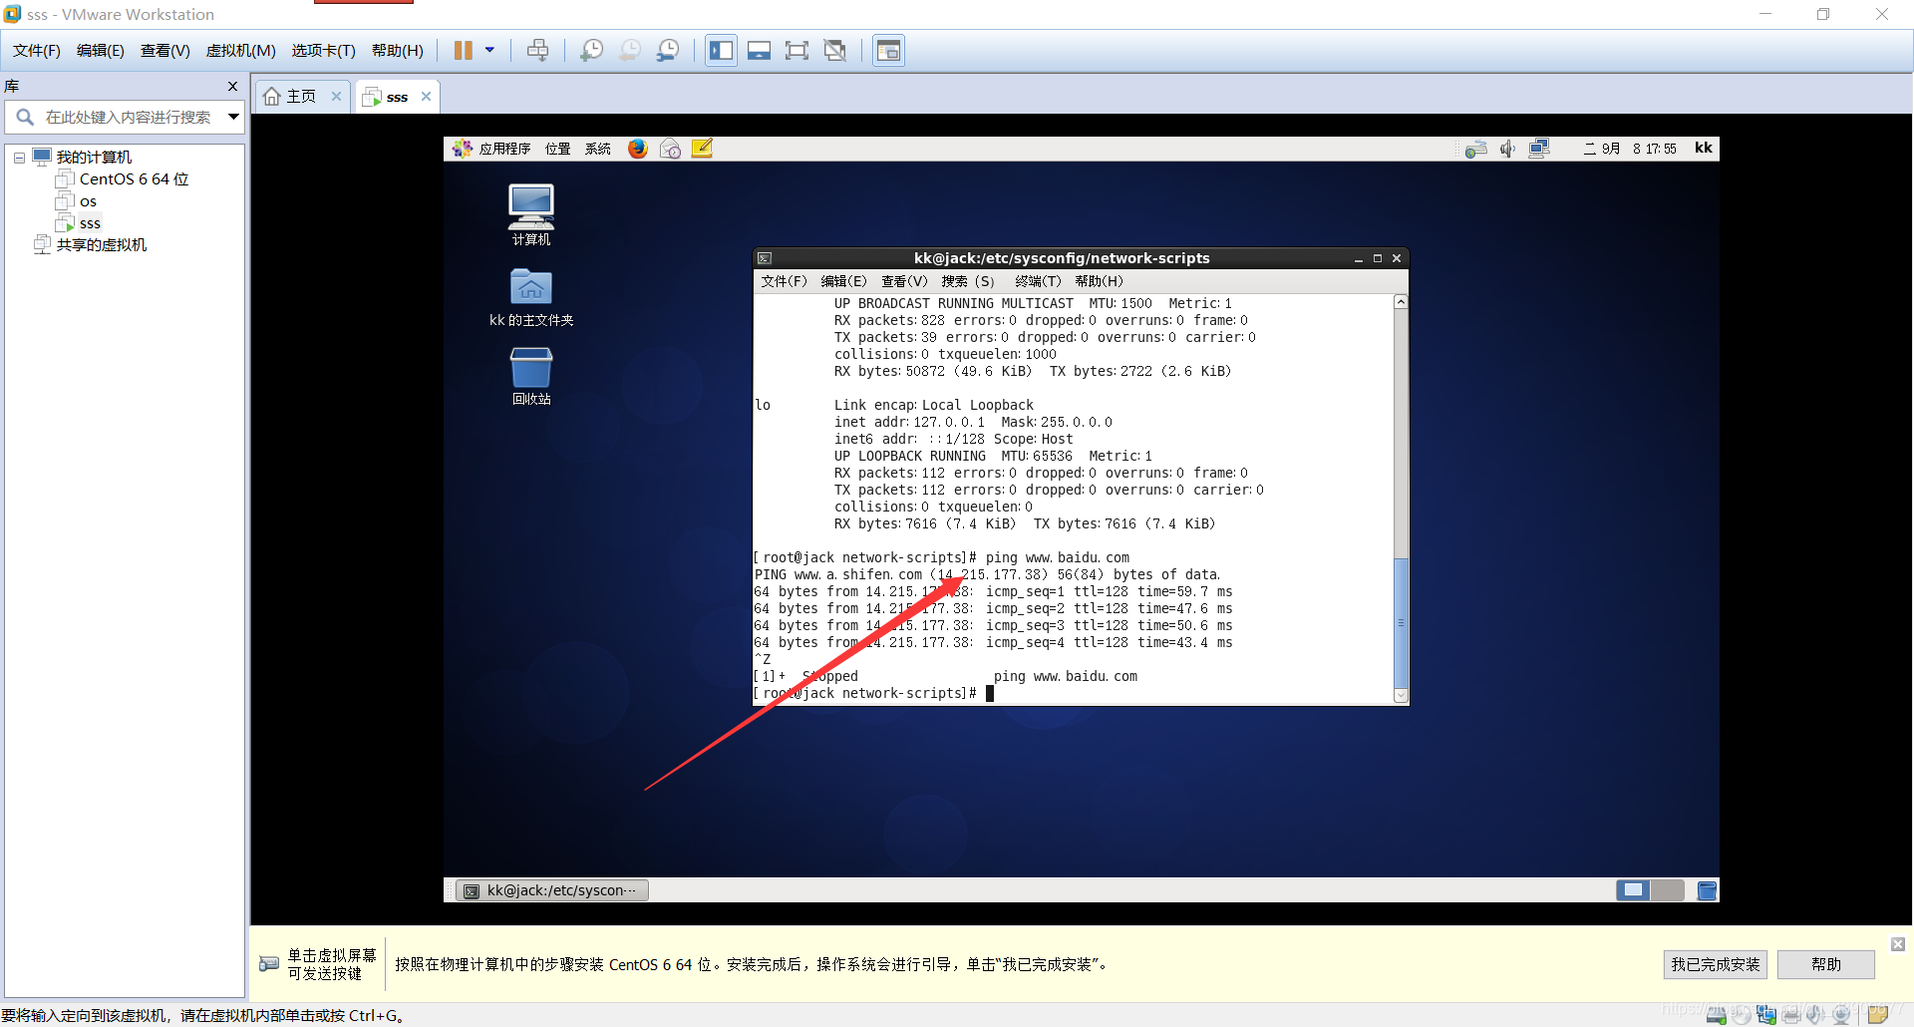Click the 我已完成安装 button

pos(1716,964)
